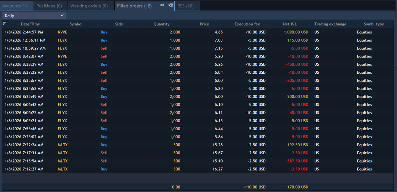Click price 7.15 in the FLYX sell row
This screenshot has height=192, width=397.
(x=218, y=48)
